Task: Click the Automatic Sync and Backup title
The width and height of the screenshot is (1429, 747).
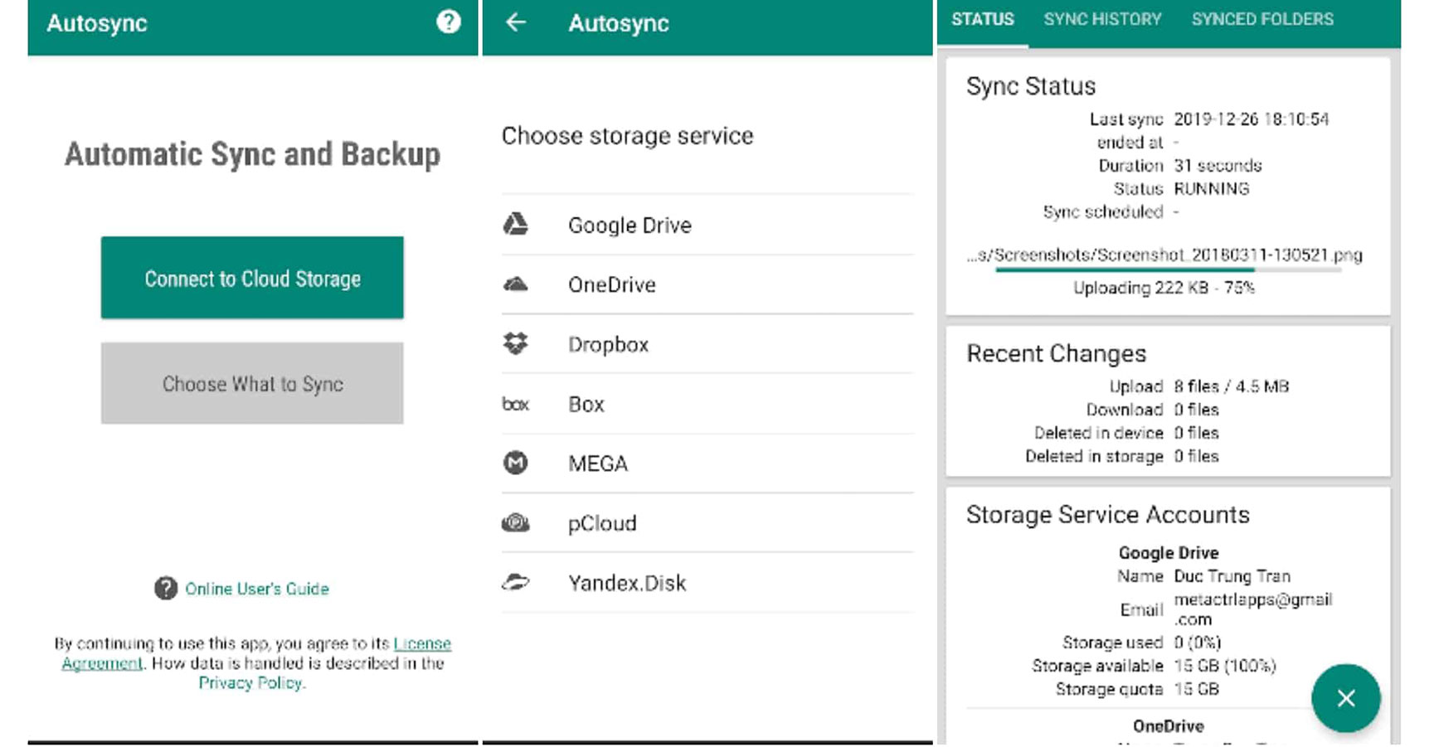Action: click(x=252, y=155)
